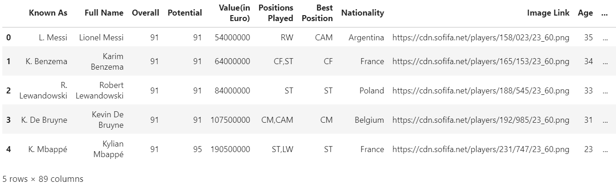Click the 'Full Name' column header
Viewport: 616px width, 191px height.
click(104, 13)
